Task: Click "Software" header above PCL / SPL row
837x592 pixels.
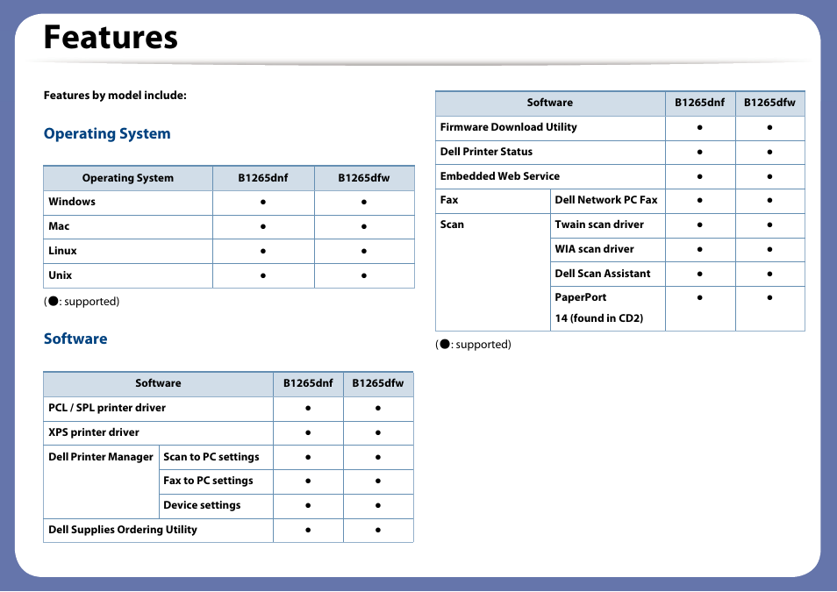Action: click(158, 383)
